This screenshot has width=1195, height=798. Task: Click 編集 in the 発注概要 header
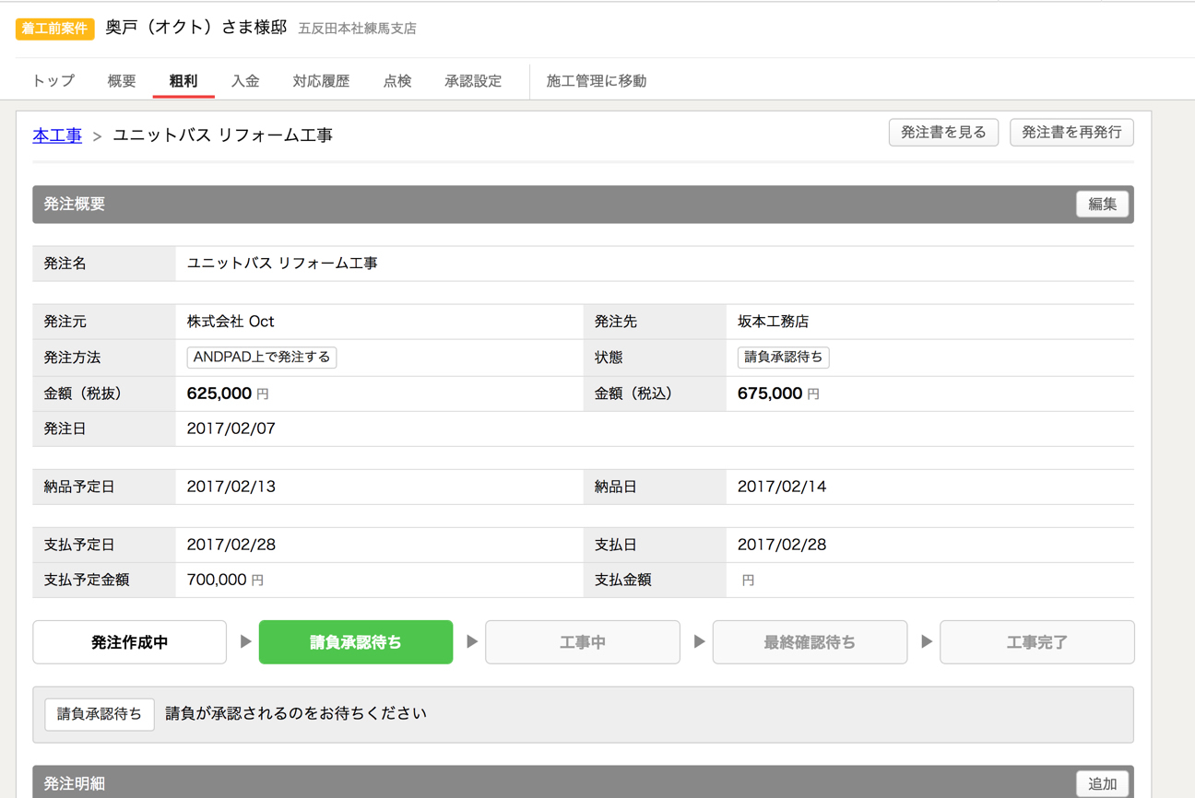(1102, 205)
